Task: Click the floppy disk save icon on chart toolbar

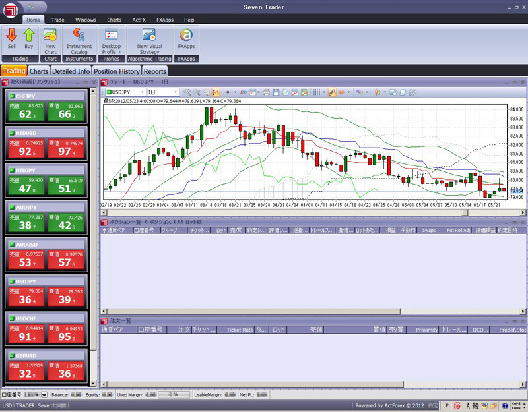Action: 276,92
